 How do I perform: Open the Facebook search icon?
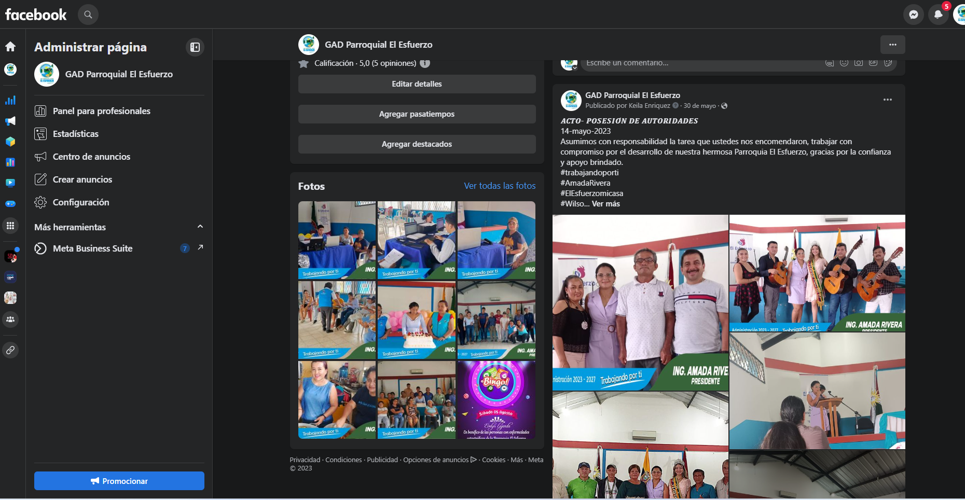88,15
